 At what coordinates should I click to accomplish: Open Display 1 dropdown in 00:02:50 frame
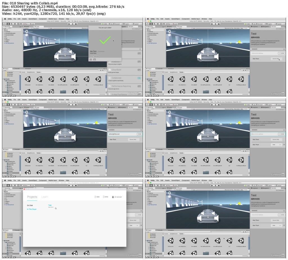pyautogui.click(x=171, y=190)
